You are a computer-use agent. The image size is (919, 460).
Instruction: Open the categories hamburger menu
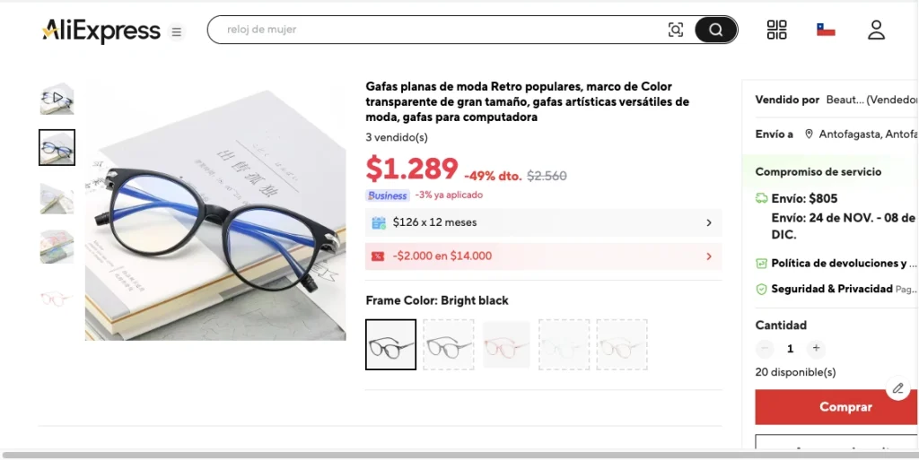pyautogui.click(x=177, y=32)
